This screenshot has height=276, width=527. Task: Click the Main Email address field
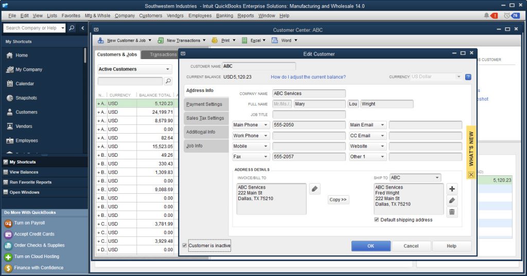coord(425,125)
